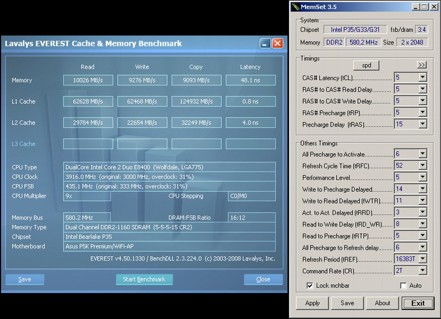
Task: Enable the Auto checkbox in MemSet
Action: point(404,286)
